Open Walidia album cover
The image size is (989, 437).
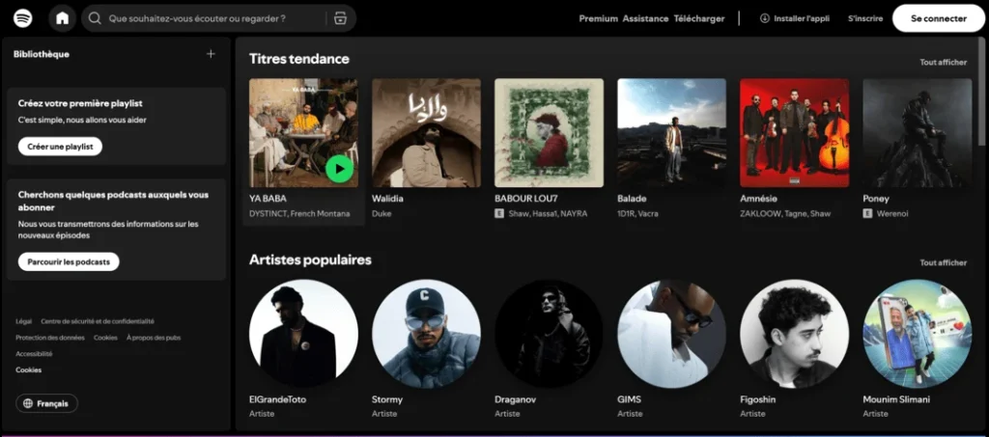(x=426, y=133)
